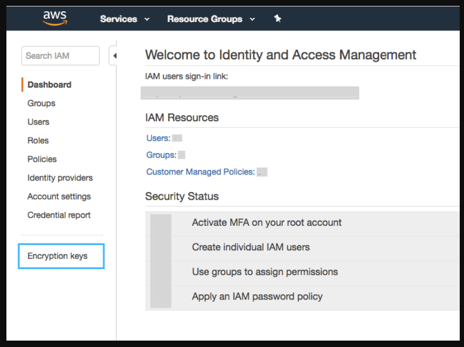Navigate to Policies in the sidebar

pyautogui.click(x=42, y=159)
